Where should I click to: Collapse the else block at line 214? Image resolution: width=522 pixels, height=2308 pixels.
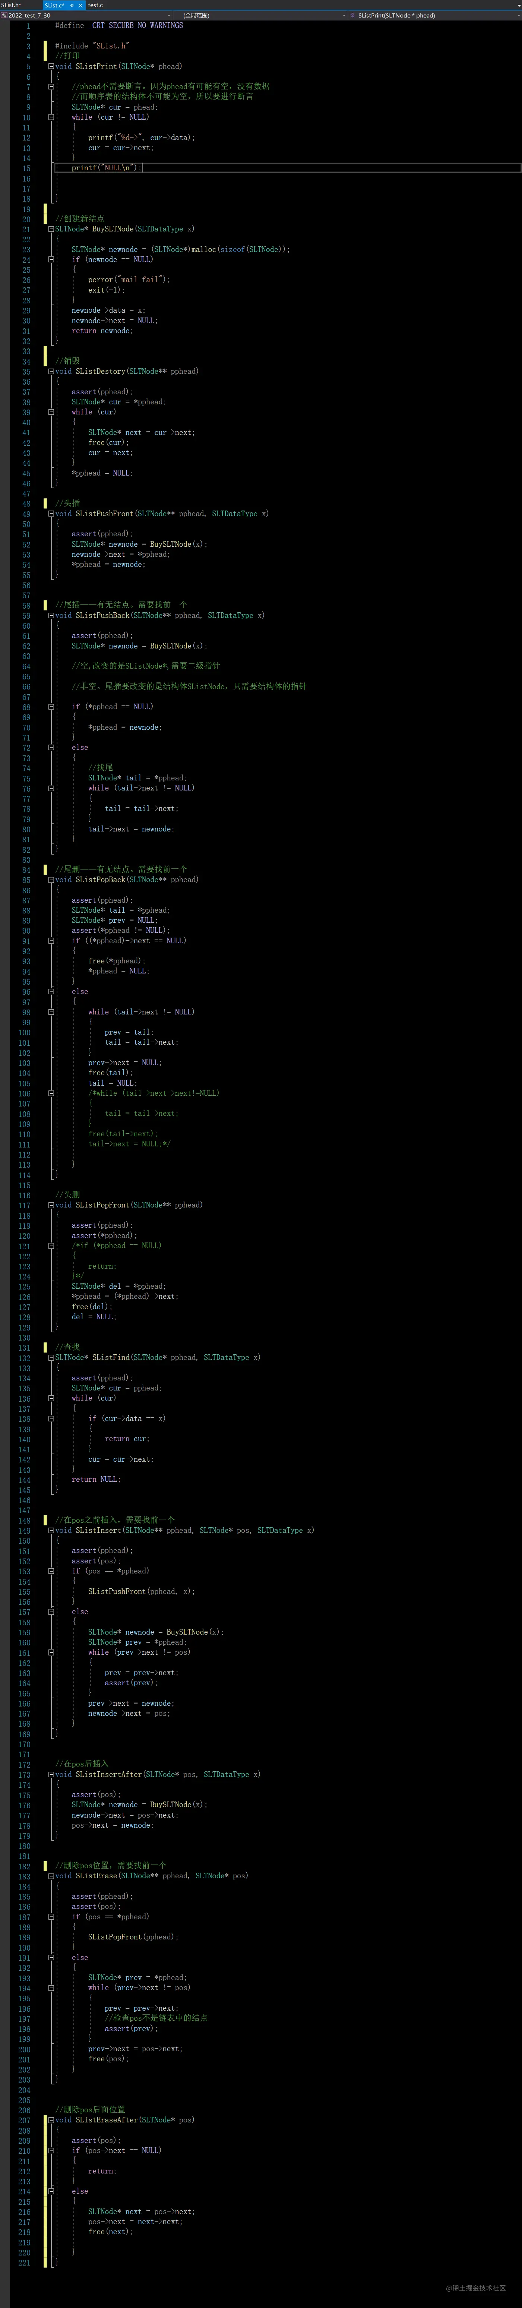click(51, 2191)
